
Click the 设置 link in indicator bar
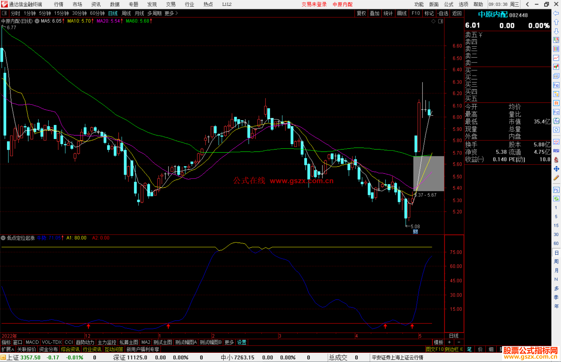[242, 342]
